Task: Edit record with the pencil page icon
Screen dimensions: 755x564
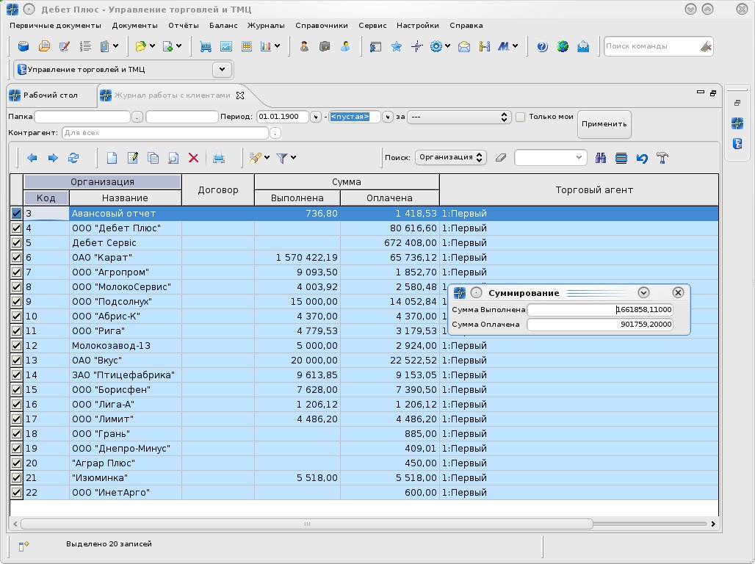Action: (132, 158)
